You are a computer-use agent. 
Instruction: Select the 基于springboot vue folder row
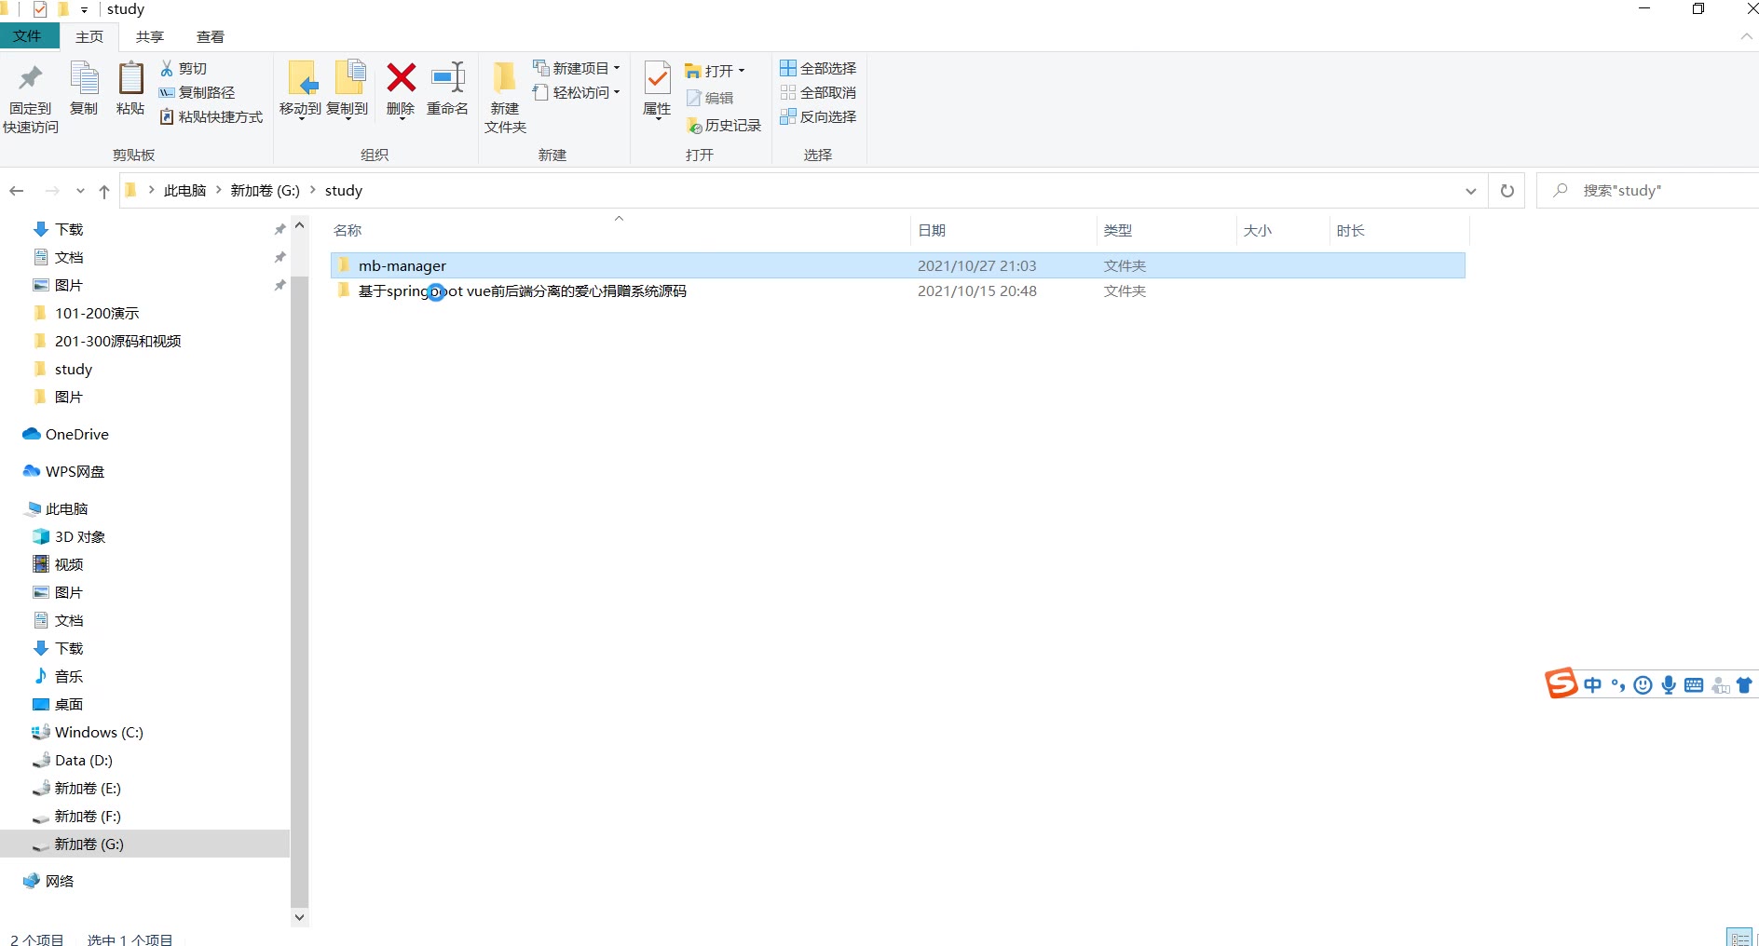pyautogui.click(x=897, y=291)
